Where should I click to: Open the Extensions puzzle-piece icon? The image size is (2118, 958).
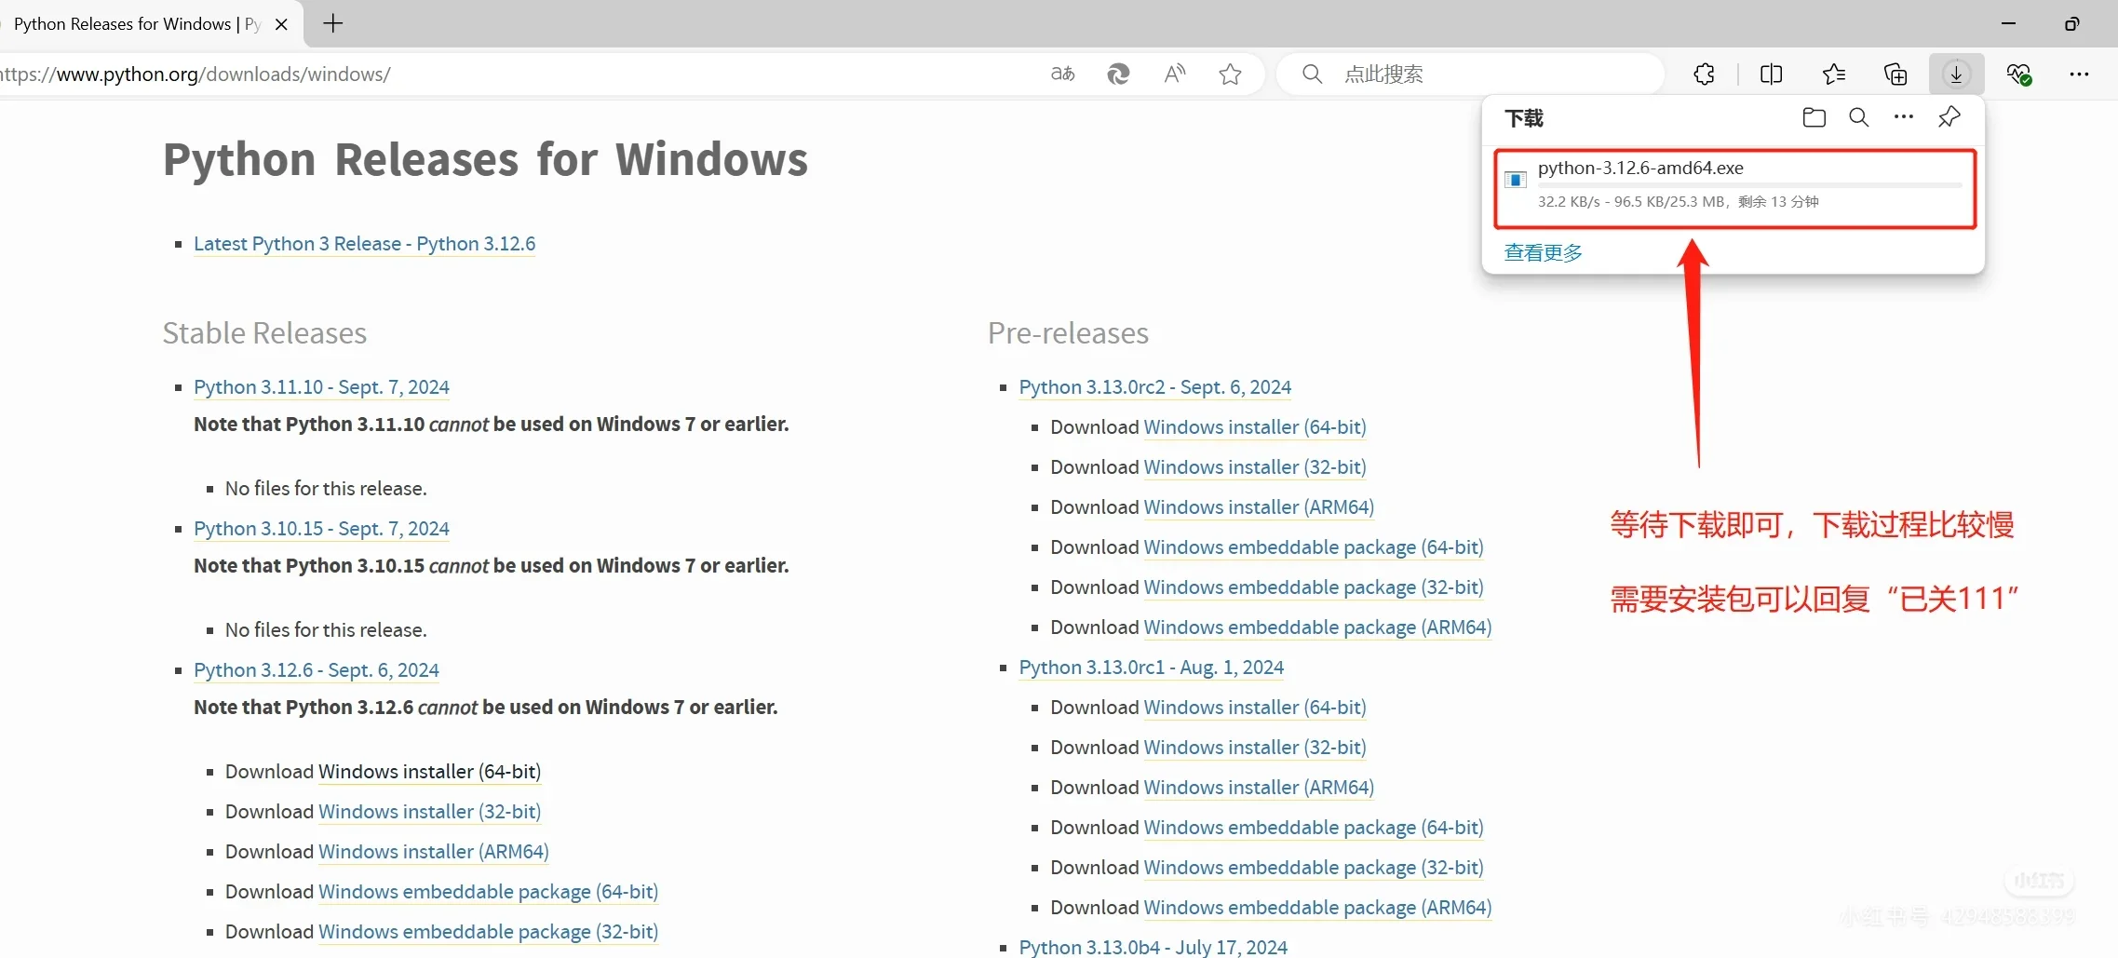pyautogui.click(x=1704, y=74)
